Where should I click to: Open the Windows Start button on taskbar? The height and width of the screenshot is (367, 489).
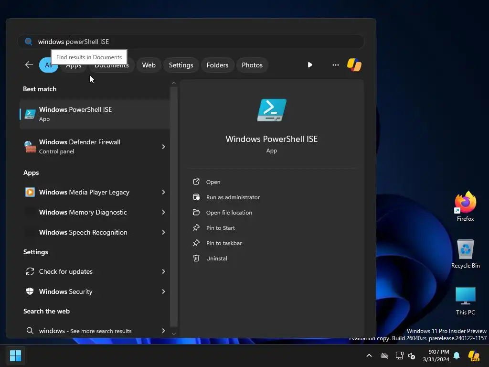[x=15, y=356]
